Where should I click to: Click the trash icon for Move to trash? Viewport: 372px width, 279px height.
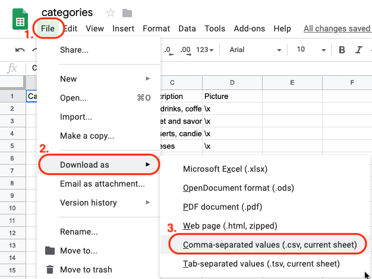tap(50, 270)
